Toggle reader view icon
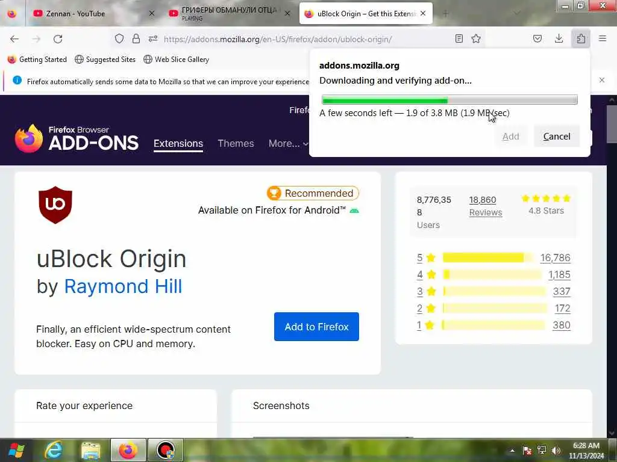 click(459, 38)
